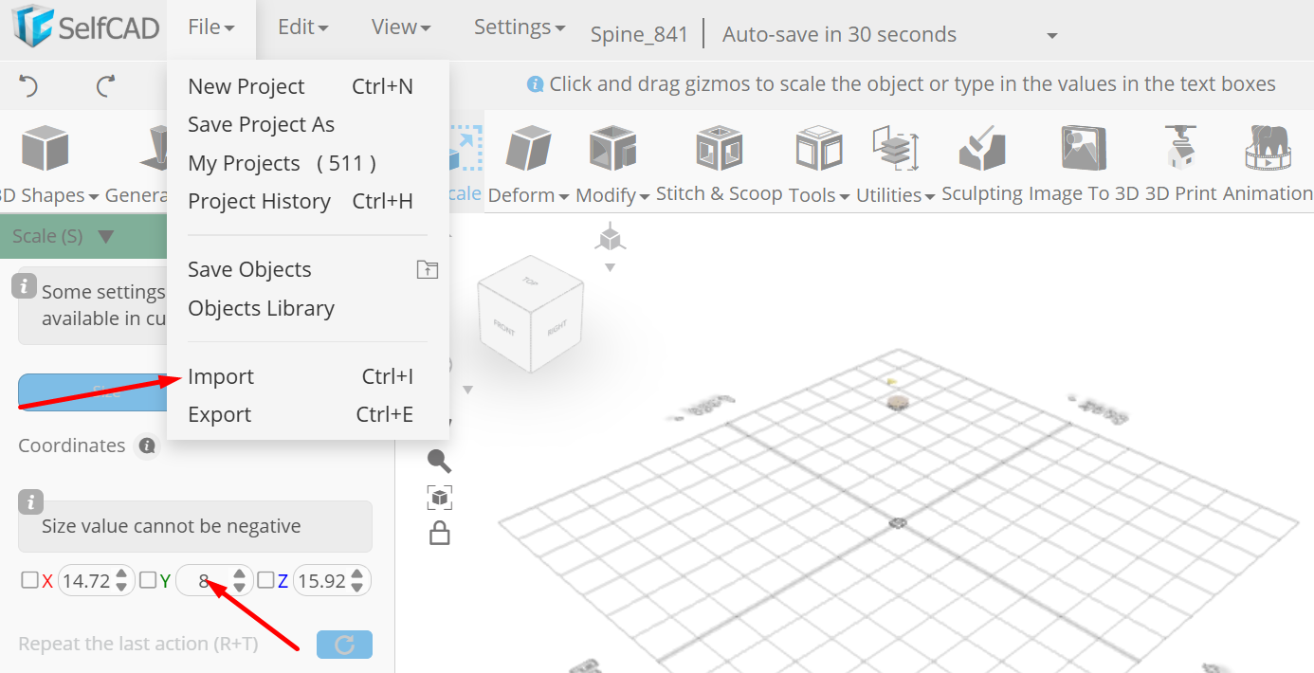1314x673 pixels.
Task: Open the Settings menu
Action: pos(520,27)
